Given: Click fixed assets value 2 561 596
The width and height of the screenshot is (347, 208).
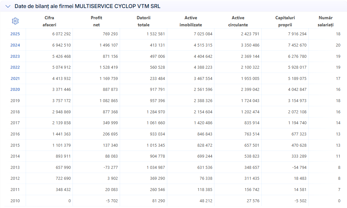Looking at the screenshot, I should point(203,90).
